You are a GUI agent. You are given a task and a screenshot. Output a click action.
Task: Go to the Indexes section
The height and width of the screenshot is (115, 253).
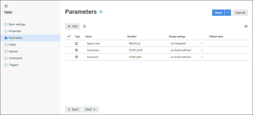coord(13,51)
